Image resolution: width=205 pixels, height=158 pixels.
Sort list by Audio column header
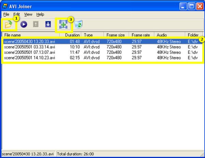[x=169, y=35]
